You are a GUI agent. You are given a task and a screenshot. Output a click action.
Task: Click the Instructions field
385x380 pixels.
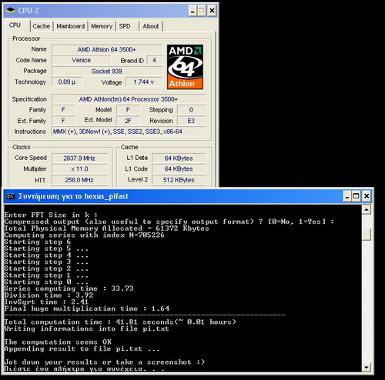(x=129, y=132)
